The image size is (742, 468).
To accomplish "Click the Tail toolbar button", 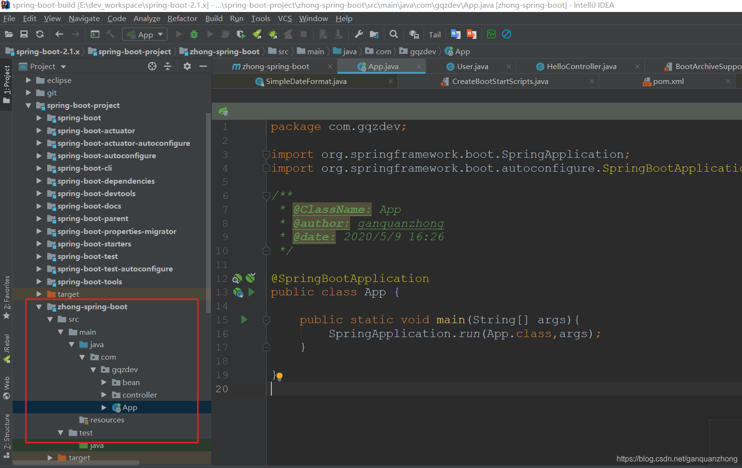I will click(435, 35).
